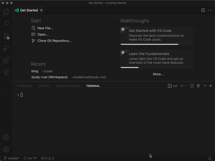Viewport: 215px width, 161px height.
Task: Split the terminal pane
Action: coord(192,86)
